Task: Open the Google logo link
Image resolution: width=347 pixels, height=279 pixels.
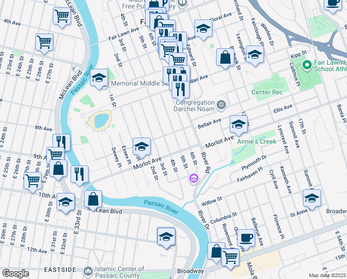Action: [16, 273]
